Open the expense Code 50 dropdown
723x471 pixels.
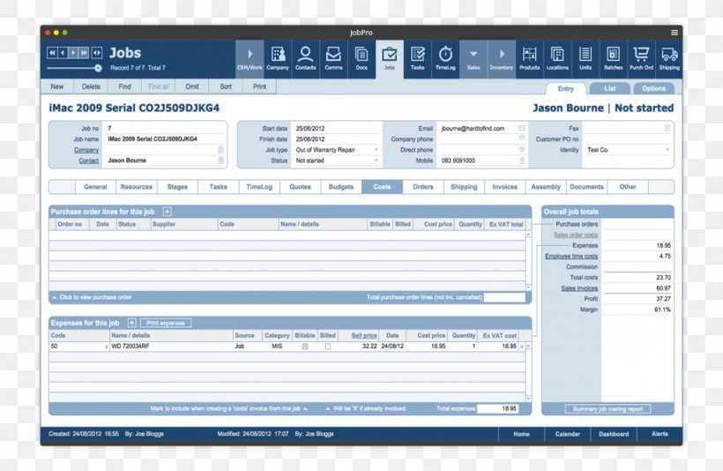click(x=106, y=347)
